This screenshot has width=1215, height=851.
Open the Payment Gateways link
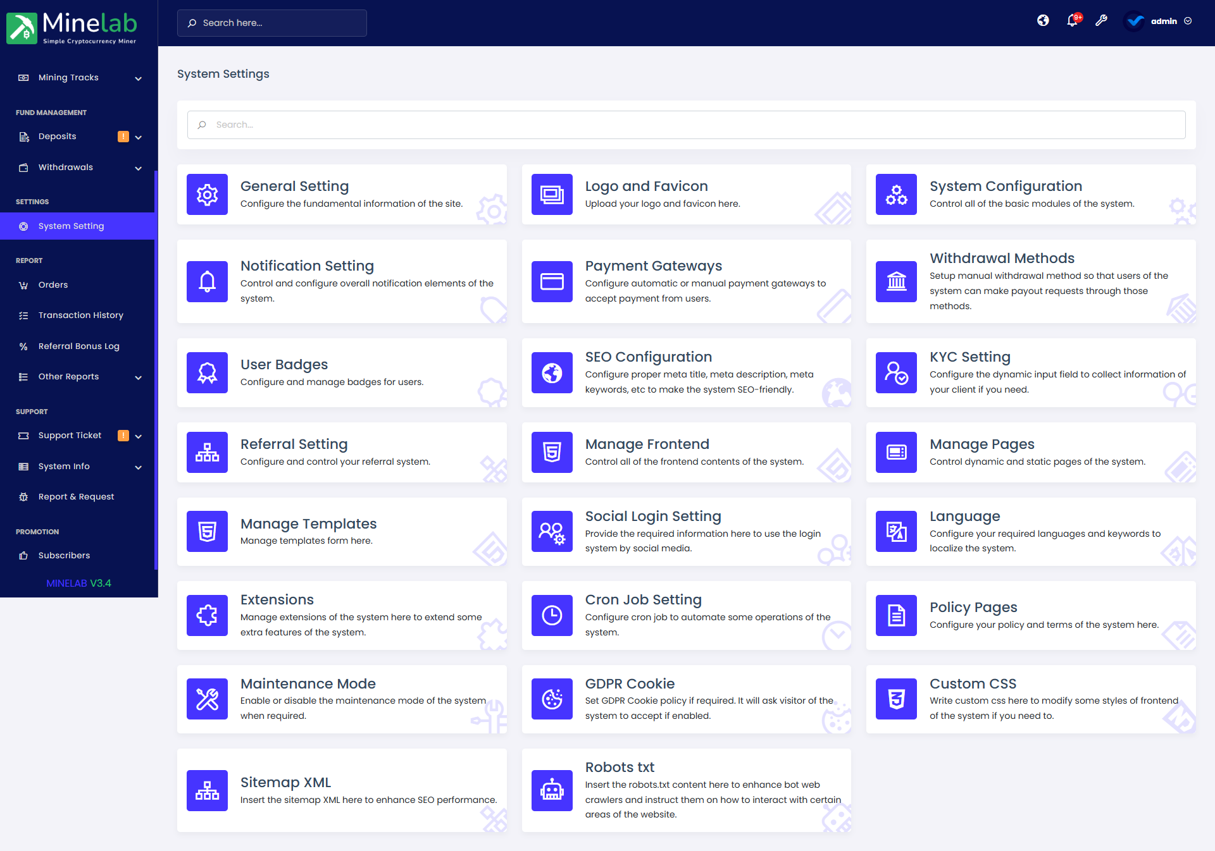[653, 266]
